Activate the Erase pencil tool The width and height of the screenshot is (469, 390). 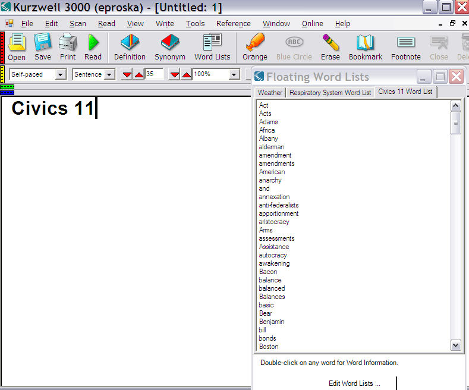(x=330, y=47)
